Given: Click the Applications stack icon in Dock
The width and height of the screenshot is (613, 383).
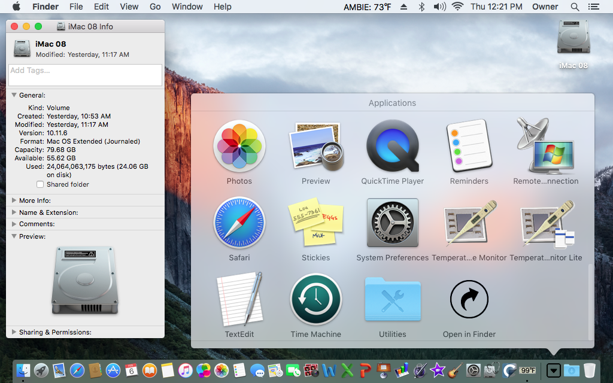Looking at the screenshot, I should tap(553, 370).
